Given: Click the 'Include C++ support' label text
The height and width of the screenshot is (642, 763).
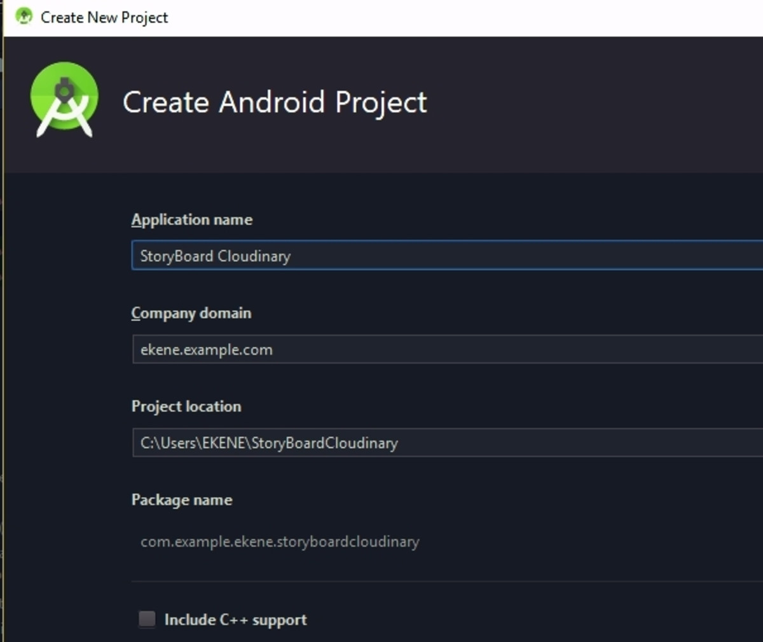Looking at the screenshot, I should (235, 620).
